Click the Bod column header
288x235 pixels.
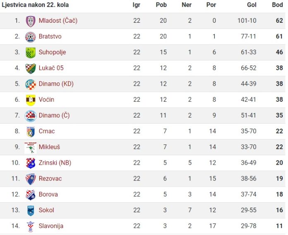click(277, 5)
